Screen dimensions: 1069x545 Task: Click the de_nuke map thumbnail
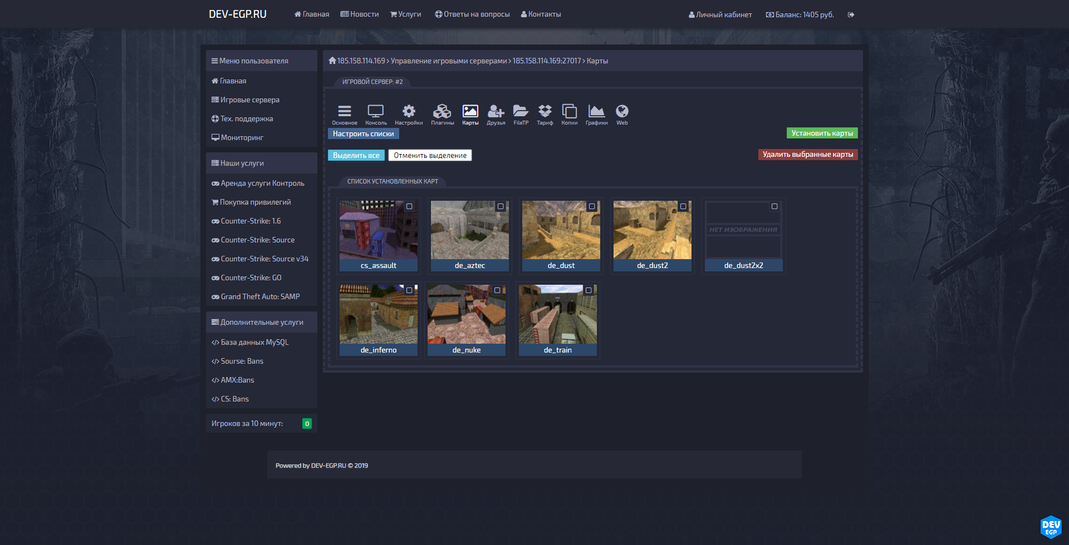click(x=467, y=314)
